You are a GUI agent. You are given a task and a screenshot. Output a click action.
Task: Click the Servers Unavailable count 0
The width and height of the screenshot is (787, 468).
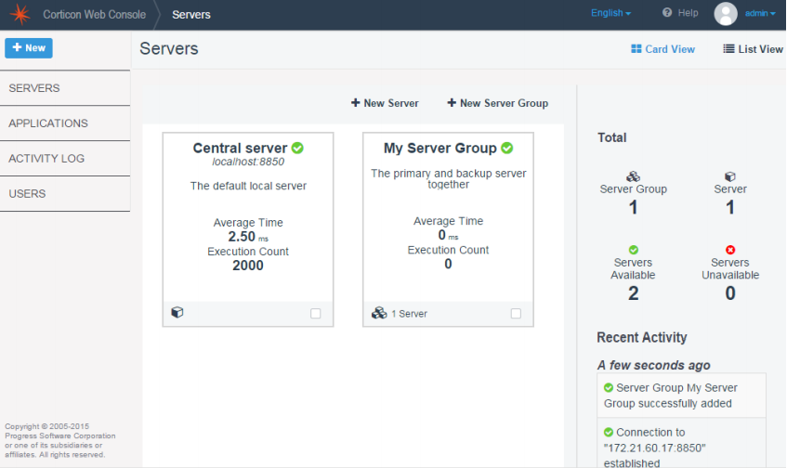pos(730,293)
